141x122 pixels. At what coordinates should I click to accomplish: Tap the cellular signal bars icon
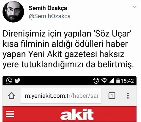point(111,81)
